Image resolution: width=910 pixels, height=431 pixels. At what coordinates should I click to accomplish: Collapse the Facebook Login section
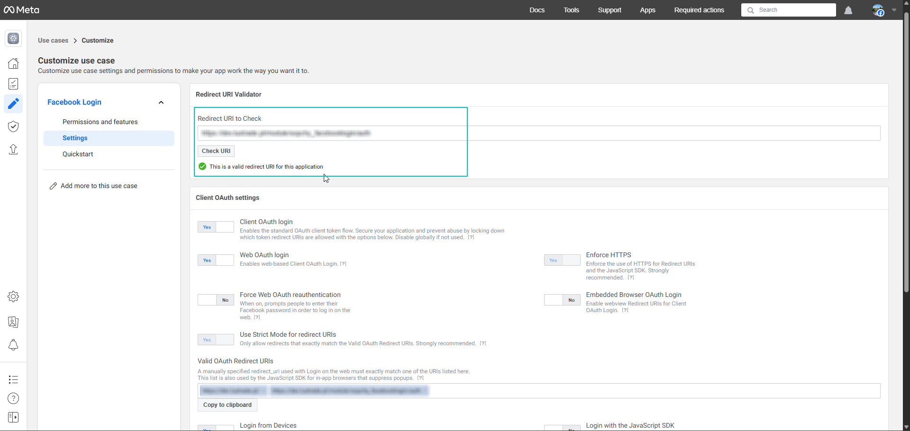161,102
